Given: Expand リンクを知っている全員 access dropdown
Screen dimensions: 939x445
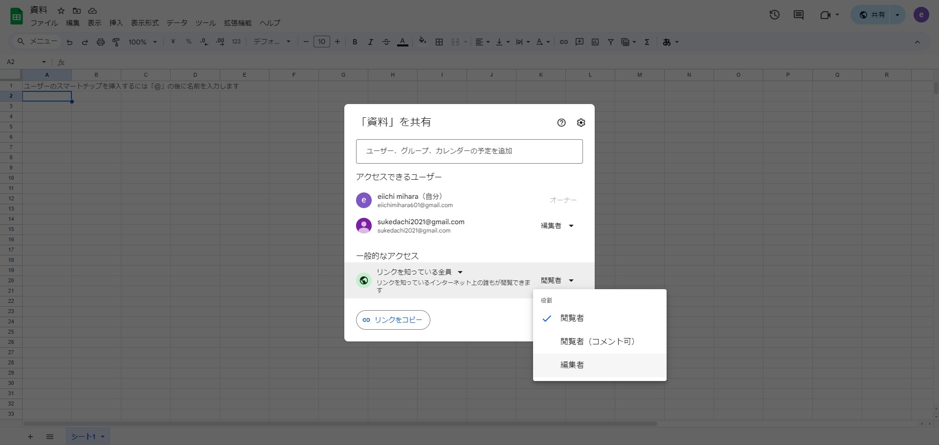Looking at the screenshot, I should [x=420, y=272].
